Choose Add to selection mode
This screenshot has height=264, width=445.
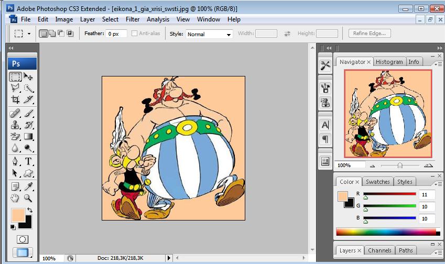point(52,34)
